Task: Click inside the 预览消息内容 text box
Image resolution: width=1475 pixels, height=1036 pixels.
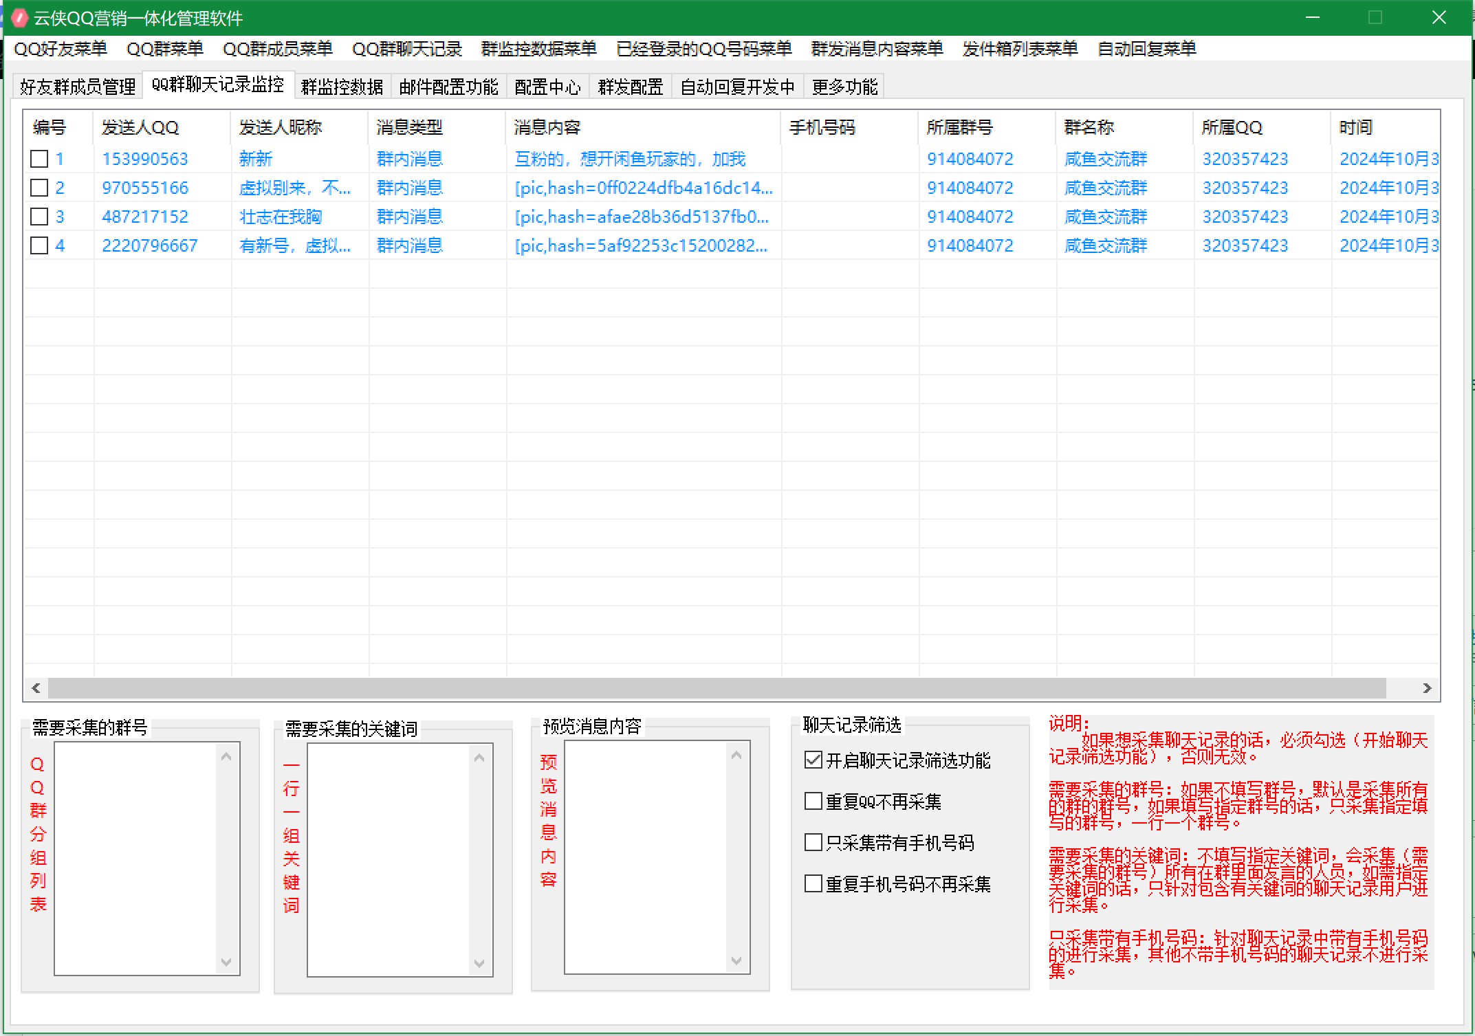Action: point(646,857)
